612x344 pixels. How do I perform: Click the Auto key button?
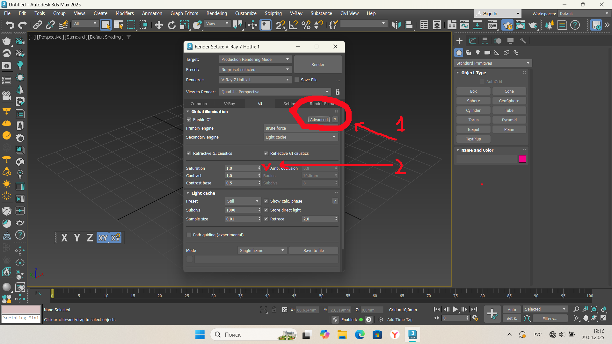pos(512,310)
